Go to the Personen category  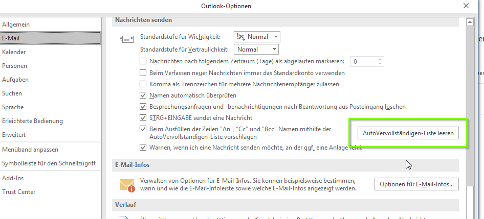(50, 66)
